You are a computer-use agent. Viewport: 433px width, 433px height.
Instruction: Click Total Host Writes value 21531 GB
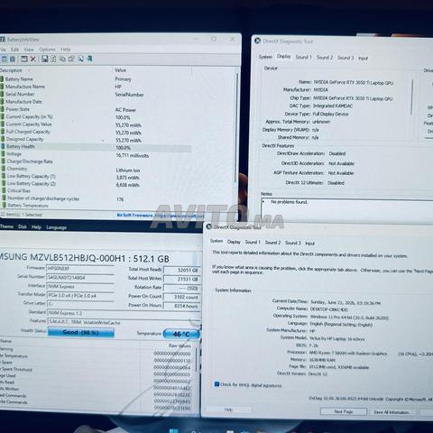(181, 279)
